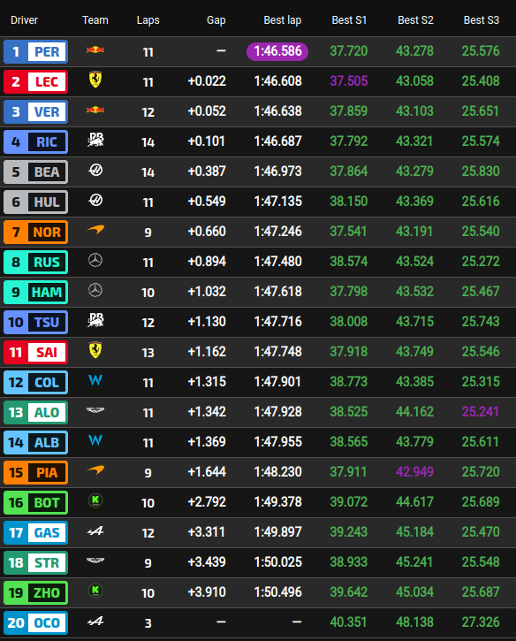
Task: Sort by the Gap column header
Action: pyautogui.click(x=216, y=20)
